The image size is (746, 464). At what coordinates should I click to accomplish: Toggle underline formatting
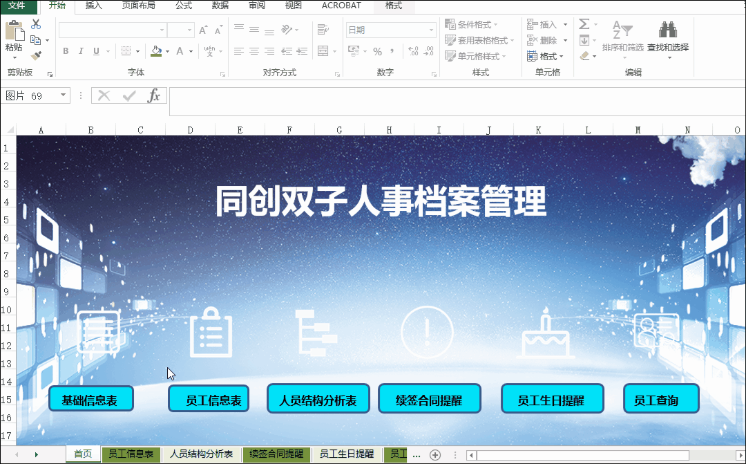coord(96,51)
